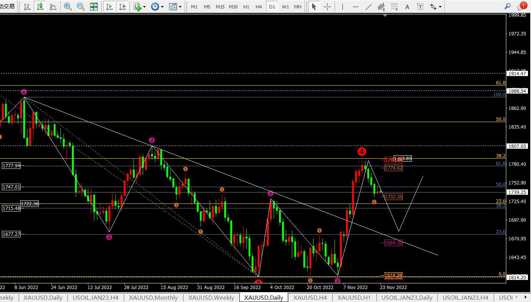Click the 1722.36 price label
Viewport: 531px width, 302px height.
(30, 204)
